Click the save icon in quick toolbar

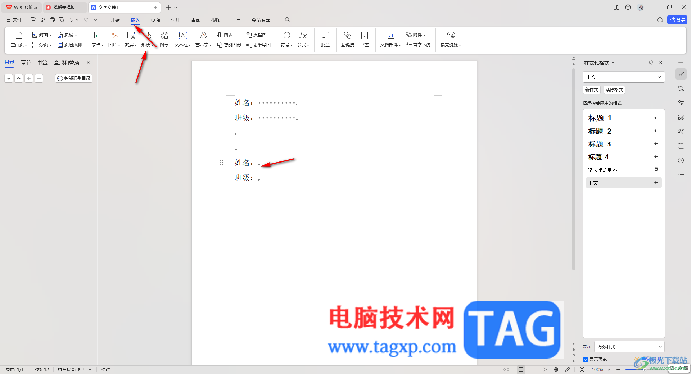tap(33, 20)
